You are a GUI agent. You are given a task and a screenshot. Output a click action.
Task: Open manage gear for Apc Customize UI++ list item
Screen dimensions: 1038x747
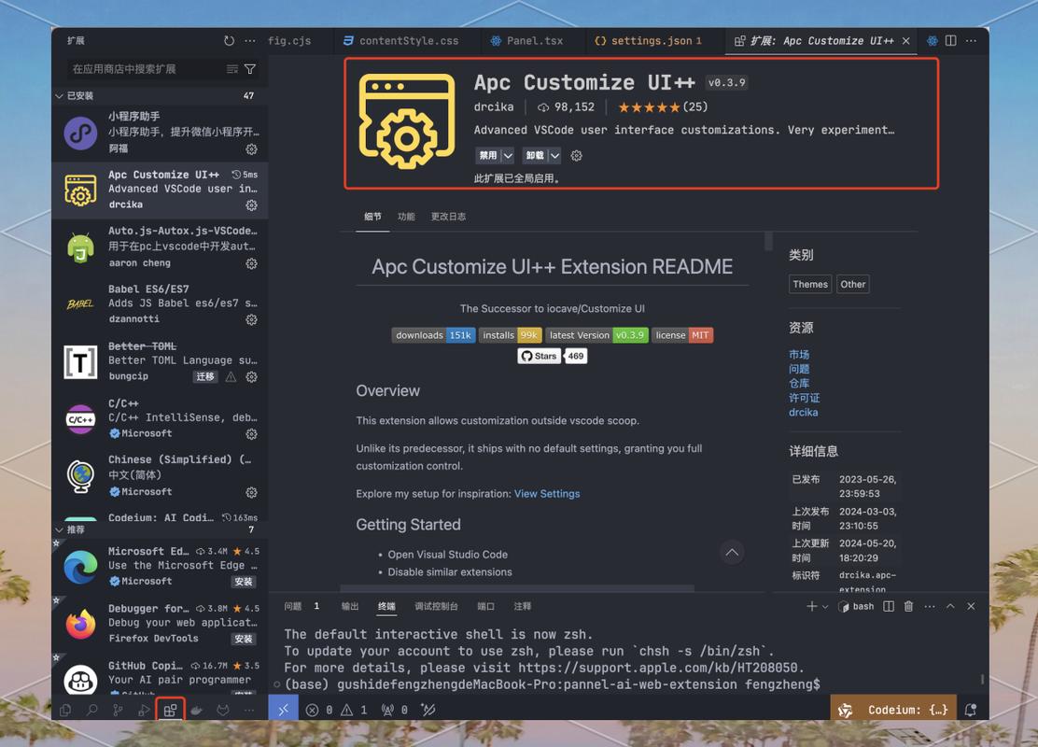coord(251,205)
